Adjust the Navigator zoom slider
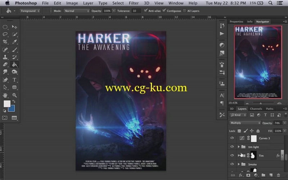This screenshot has width=288, height=180. point(261,103)
